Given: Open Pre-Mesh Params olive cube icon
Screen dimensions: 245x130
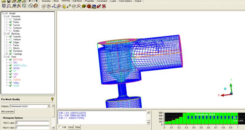Looking at the screenshot, I should coord(84,6).
